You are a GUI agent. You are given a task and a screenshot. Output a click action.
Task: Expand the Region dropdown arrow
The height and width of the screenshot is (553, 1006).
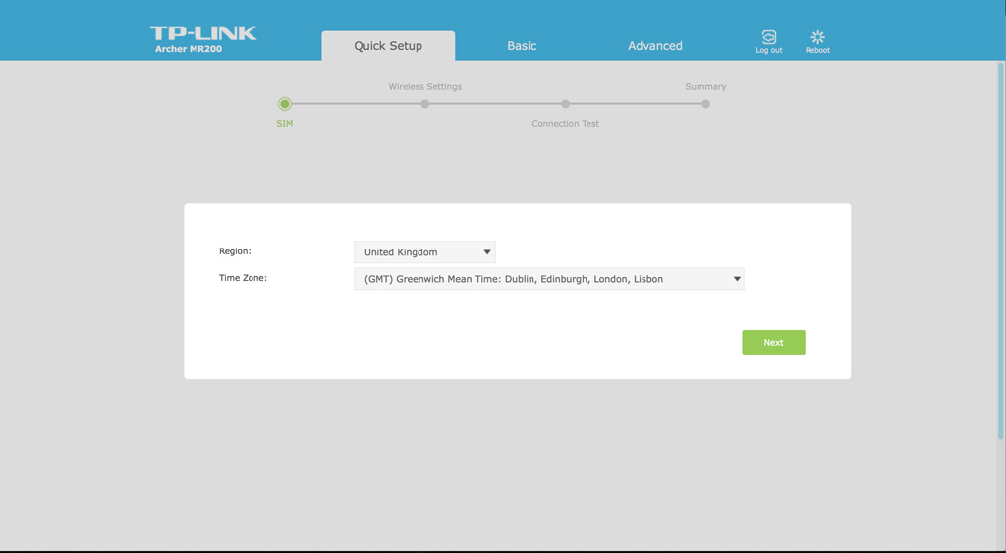pos(487,252)
